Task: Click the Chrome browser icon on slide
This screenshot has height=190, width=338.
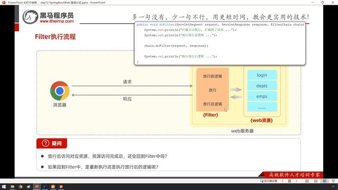Action: point(60,91)
